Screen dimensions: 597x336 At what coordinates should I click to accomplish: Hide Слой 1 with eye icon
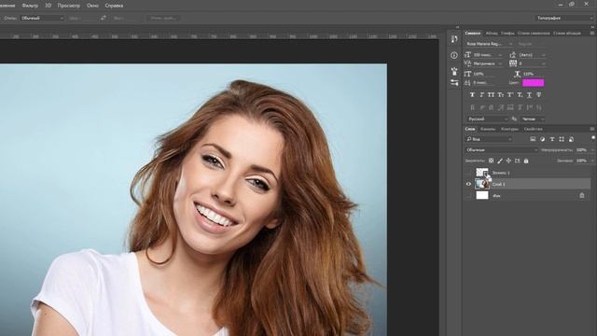[468, 184]
